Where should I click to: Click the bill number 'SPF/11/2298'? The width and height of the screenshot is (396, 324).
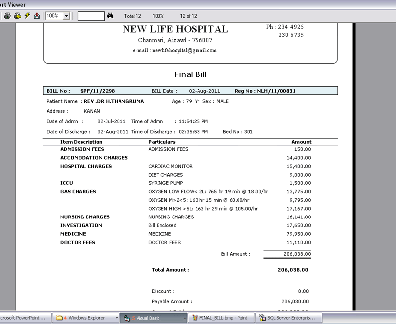pyautogui.click(x=97, y=91)
